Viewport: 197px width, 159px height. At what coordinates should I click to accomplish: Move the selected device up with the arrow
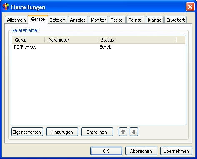(123, 132)
